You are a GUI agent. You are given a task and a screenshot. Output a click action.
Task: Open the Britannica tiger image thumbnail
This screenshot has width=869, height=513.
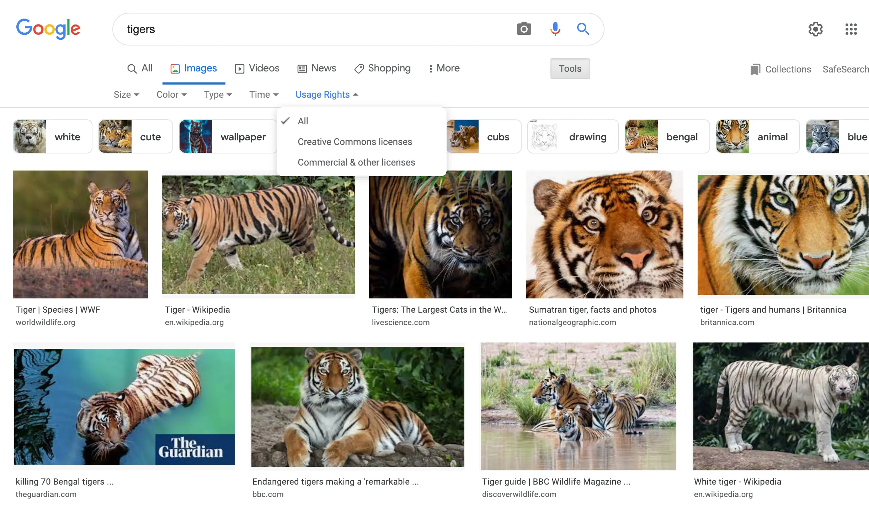pos(783,234)
